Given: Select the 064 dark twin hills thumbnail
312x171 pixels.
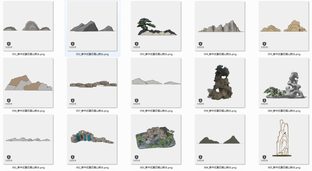Looking at the screenshot, I should coord(220,139).
